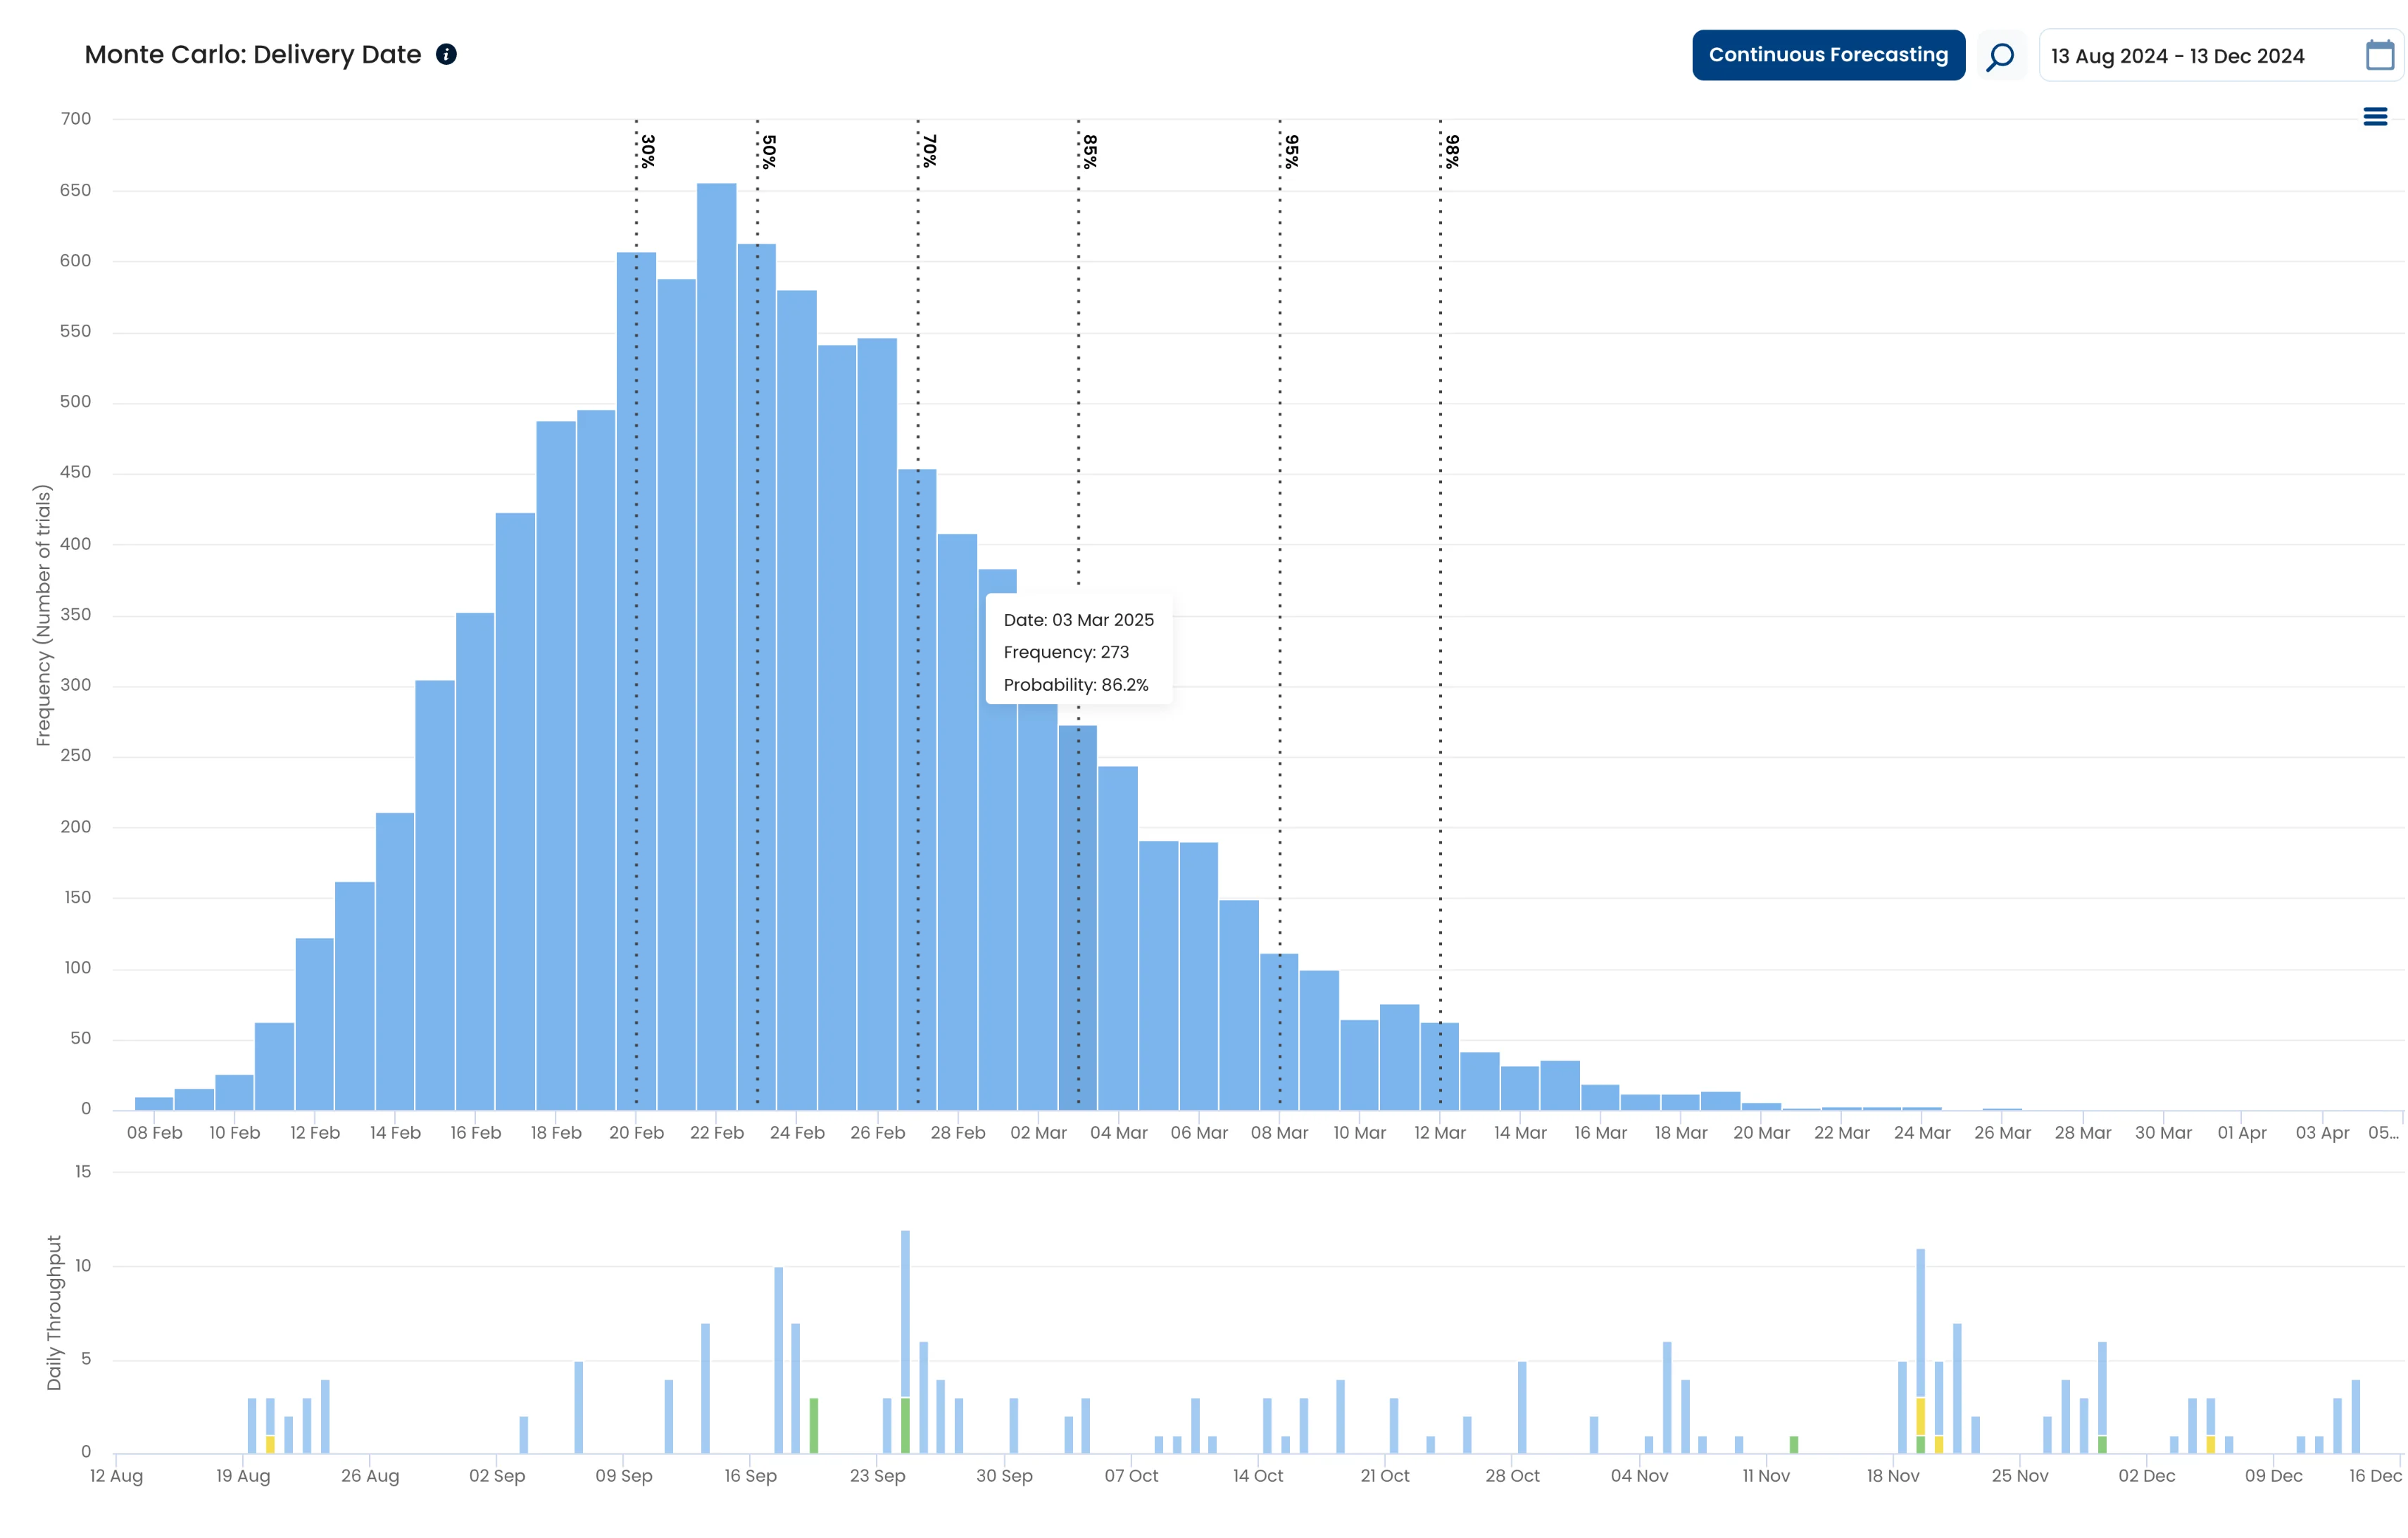Click the '01 Apr' x-axis label
Screen dimensions: 2408x1538
(x=2242, y=1133)
